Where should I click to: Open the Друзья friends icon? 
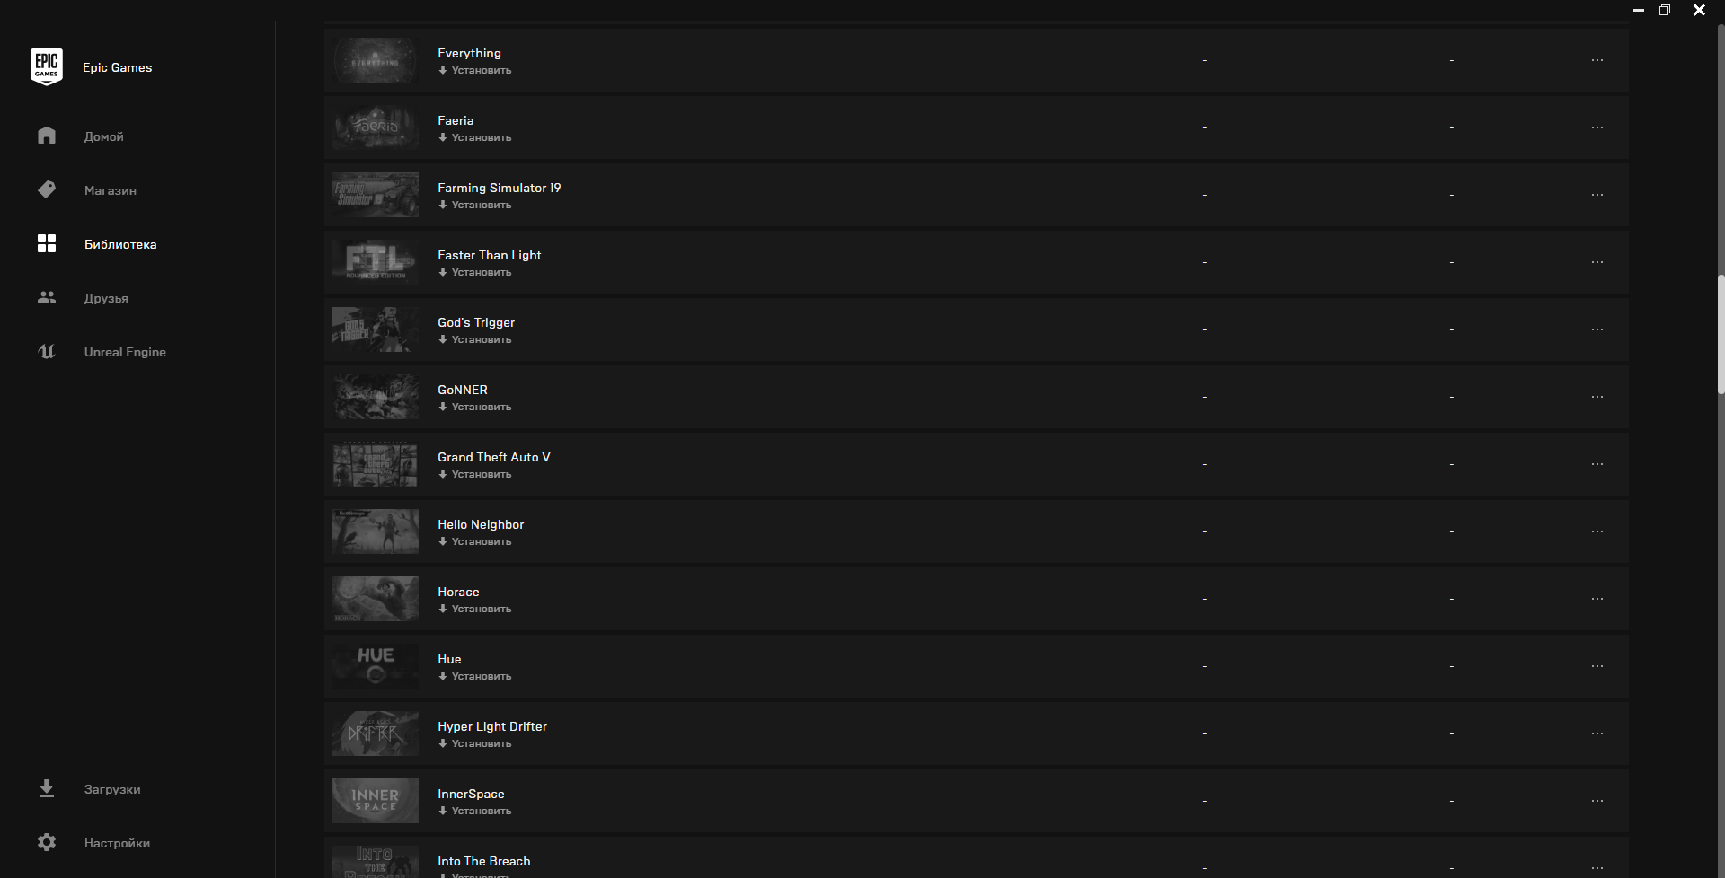47,297
